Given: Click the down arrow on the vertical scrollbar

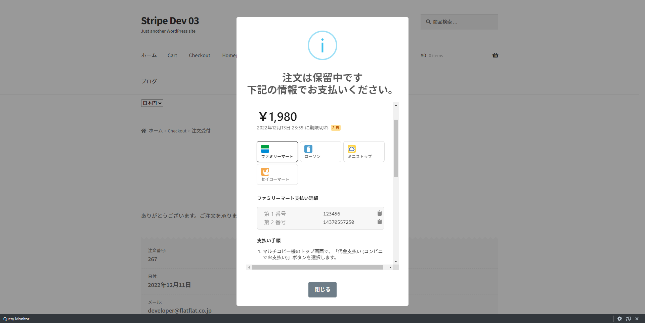Looking at the screenshot, I should [x=396, y=261].
